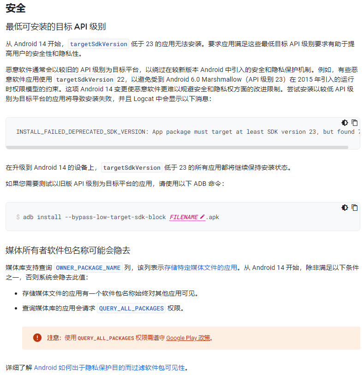Follow the 存储特定媒体文件的应用 link
This screenshot has width=364, height=375.
201,268
